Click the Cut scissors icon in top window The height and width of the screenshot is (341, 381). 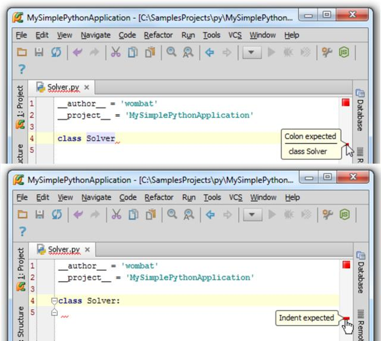coord(116,52)
